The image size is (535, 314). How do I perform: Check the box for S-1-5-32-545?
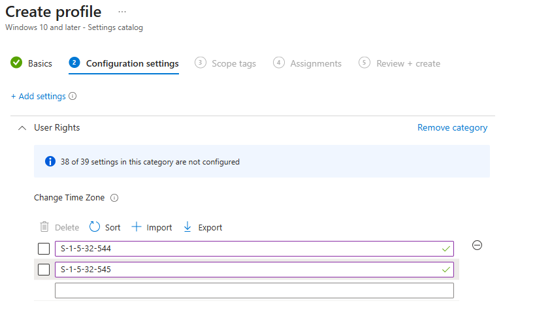[x=44, y=270]
